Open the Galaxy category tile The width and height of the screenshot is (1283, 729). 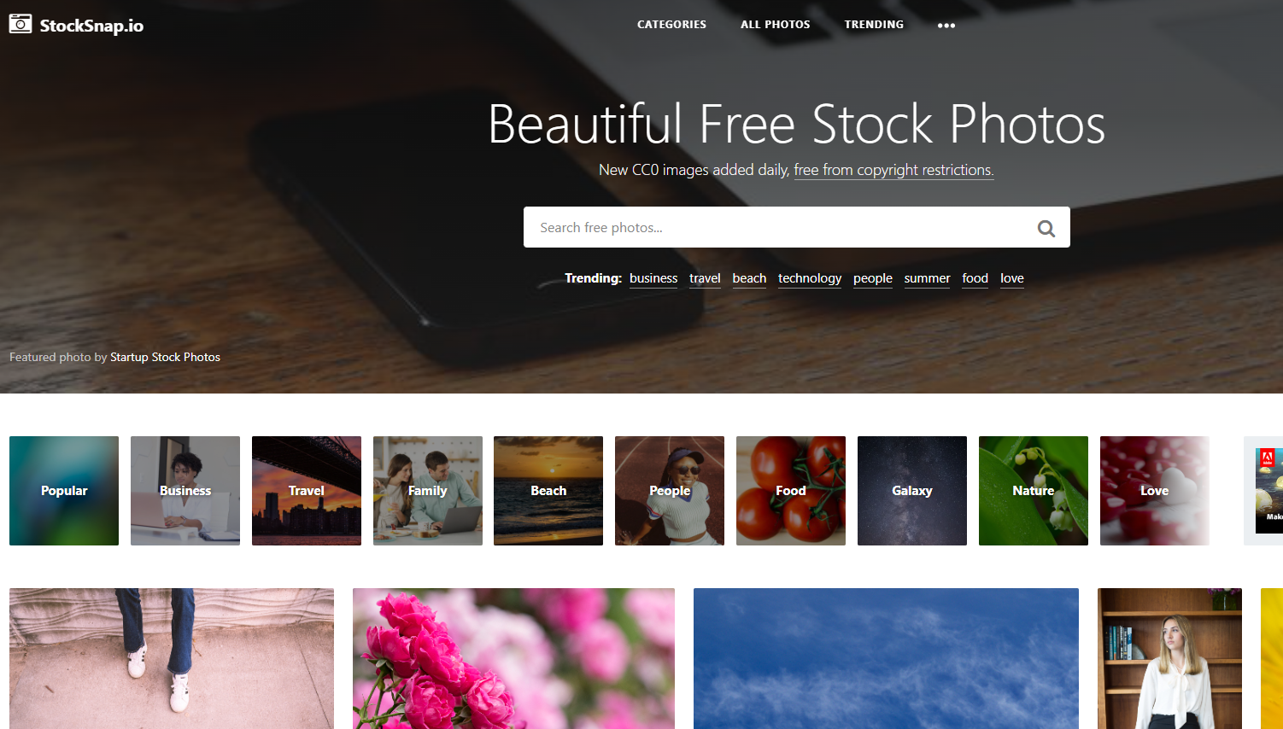pos(912,491)
